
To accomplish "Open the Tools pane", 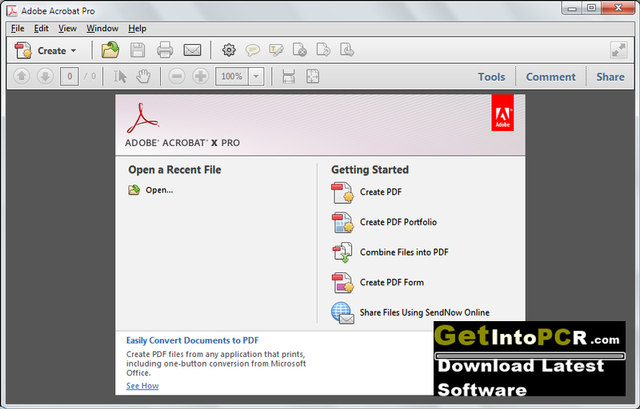I will click(x=491, y=77).
